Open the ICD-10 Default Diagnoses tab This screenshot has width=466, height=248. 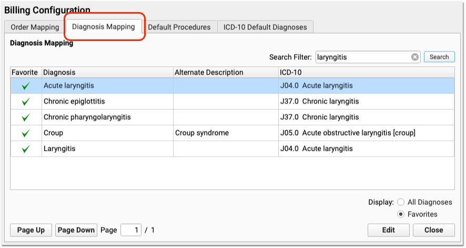(x=265, y=27)
